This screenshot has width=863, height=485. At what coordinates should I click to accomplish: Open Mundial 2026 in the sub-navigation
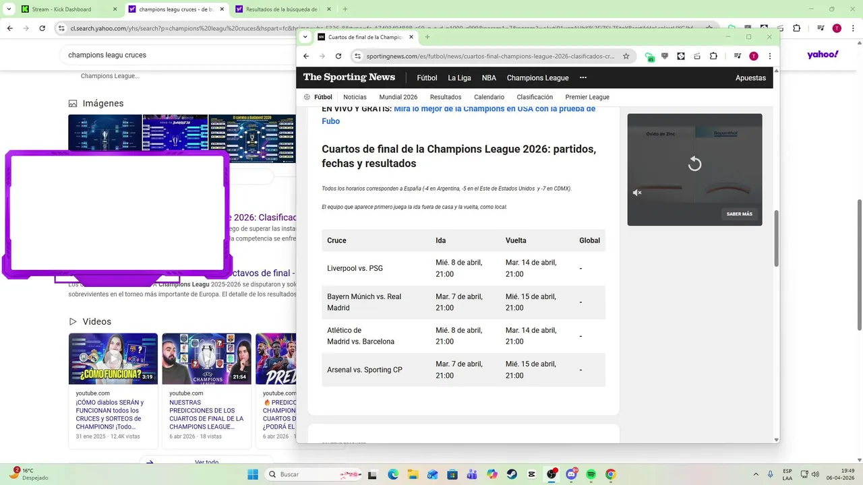(398, 97)
